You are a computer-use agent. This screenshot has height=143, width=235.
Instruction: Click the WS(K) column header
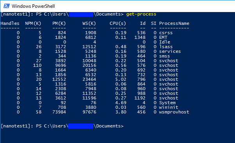coord(89,23)
